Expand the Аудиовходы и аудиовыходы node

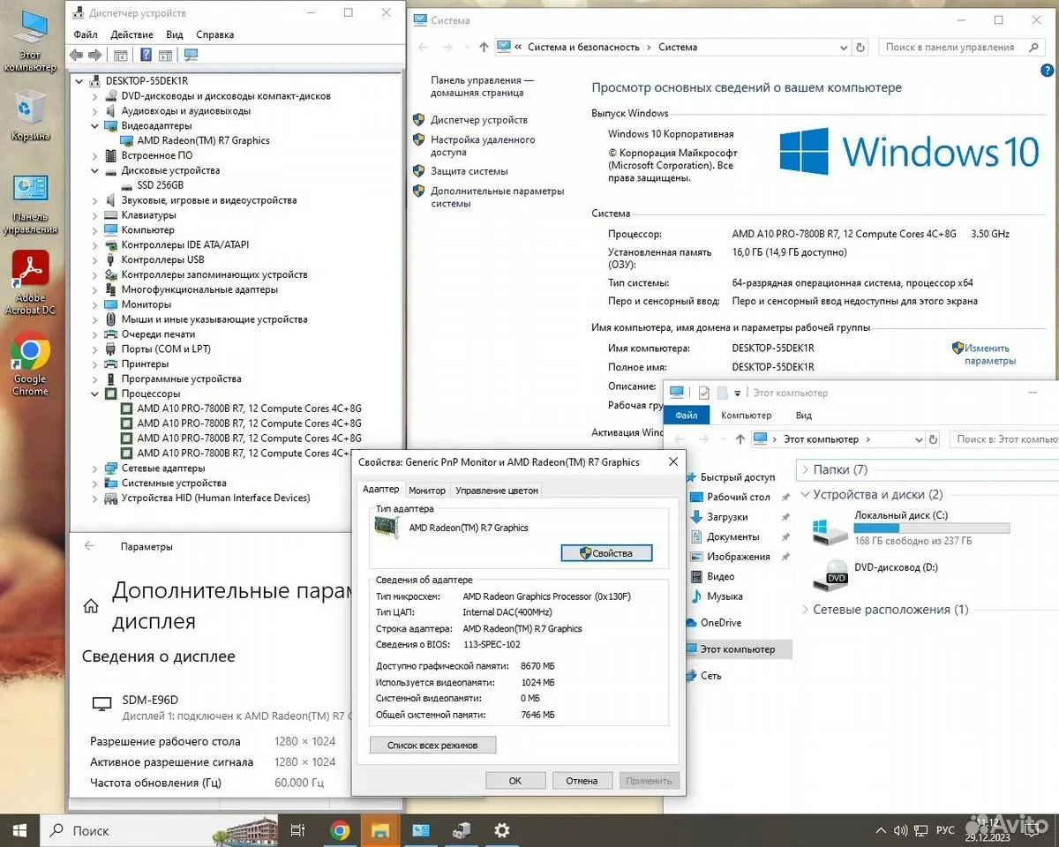pyautogui.click(x=94, y=111)
